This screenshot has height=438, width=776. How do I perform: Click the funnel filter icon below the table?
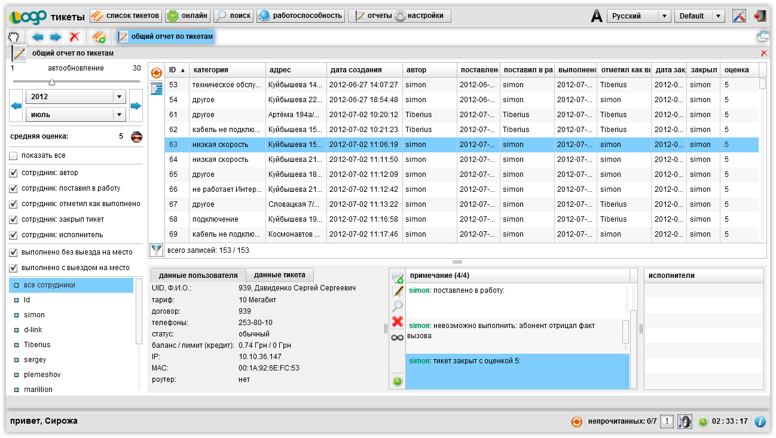pyautogui.click(x=156, y=250)
